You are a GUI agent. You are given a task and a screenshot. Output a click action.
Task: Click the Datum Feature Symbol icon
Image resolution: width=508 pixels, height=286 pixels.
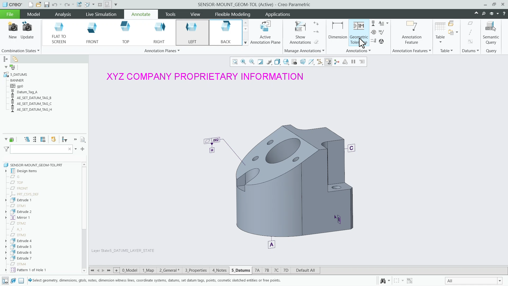click(373, 23)
